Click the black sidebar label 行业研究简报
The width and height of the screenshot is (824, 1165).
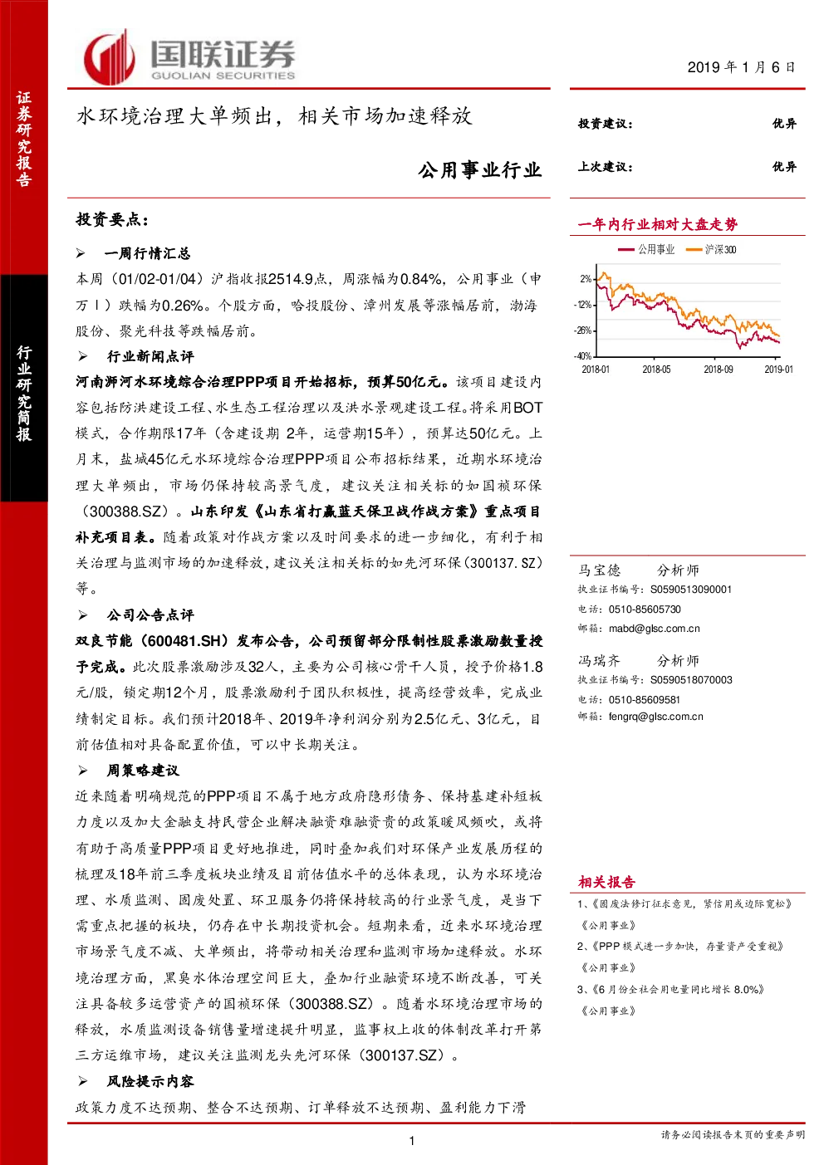24,393
